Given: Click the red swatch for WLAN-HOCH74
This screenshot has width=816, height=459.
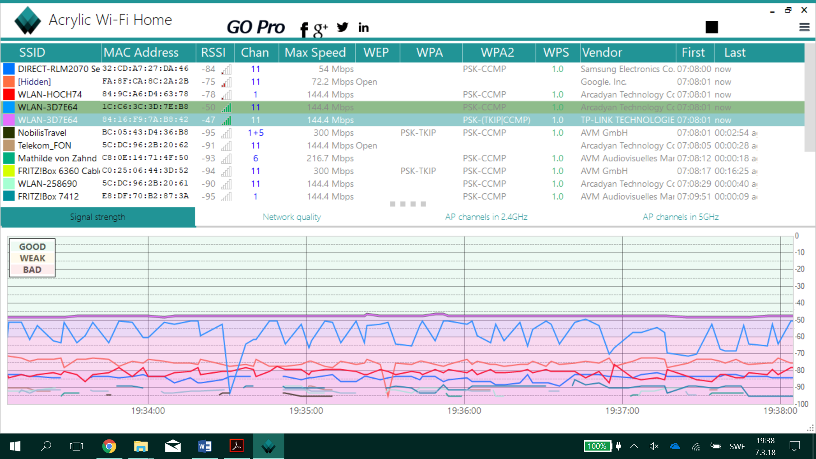Looking at the screenshot, I should (x=9, y=94).
